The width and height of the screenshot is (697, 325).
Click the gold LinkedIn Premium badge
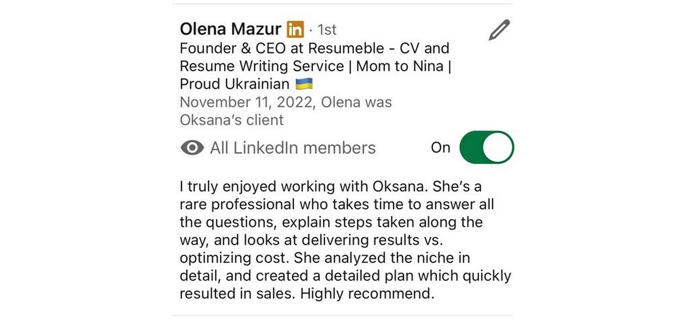point(295,30)
